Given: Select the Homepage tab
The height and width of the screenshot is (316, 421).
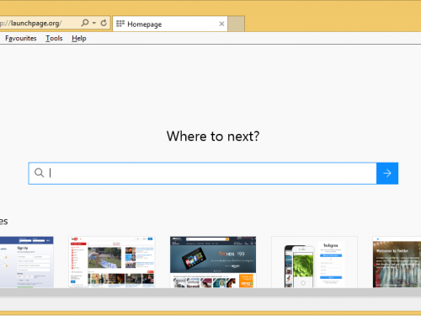Looking at the screenshot, I should point(170,24).
